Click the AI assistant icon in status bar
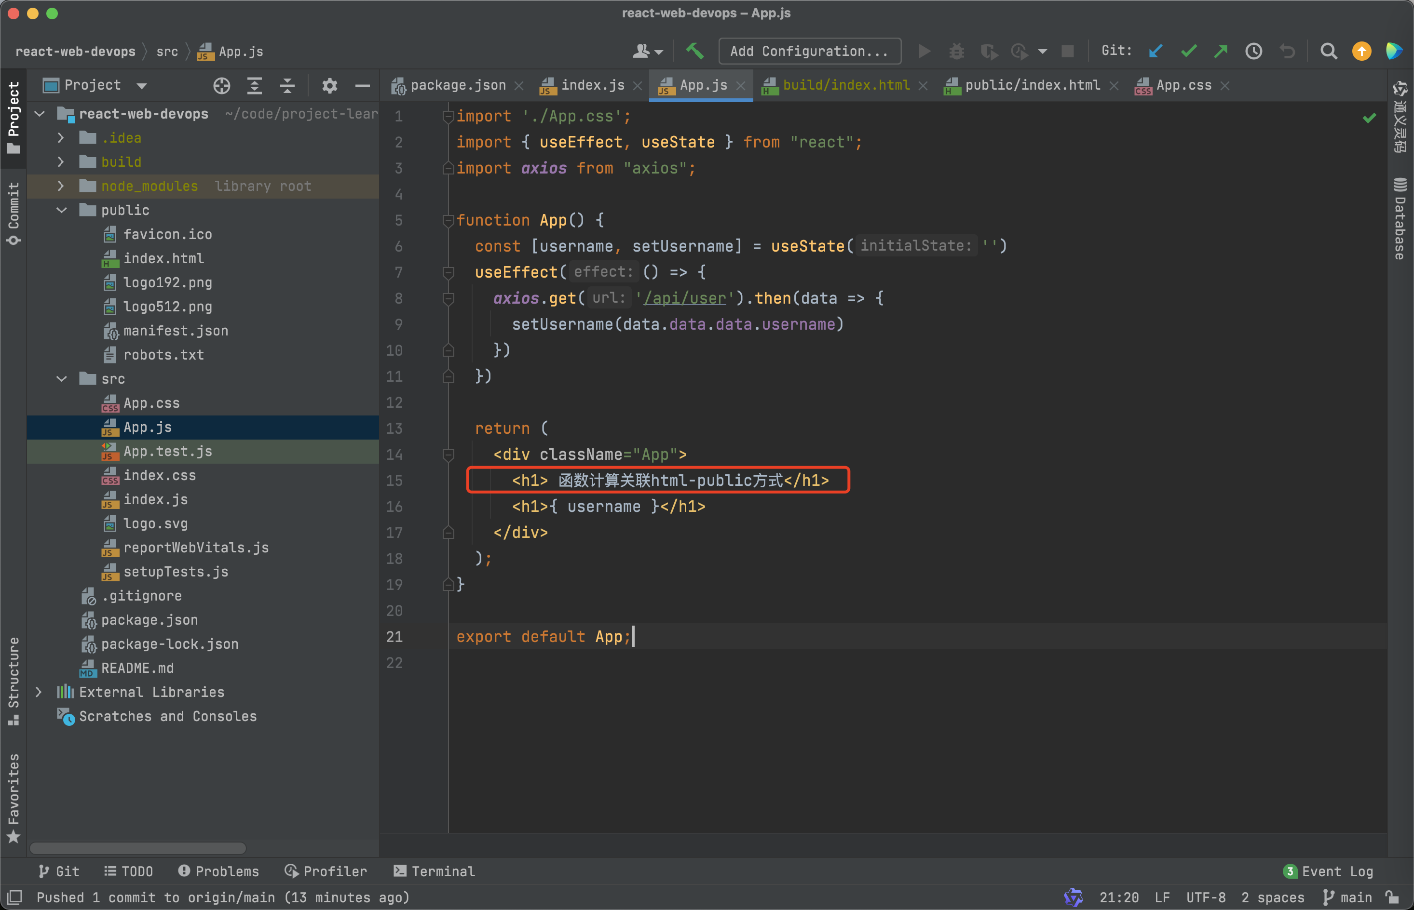This screenshot has height=910, width=1414. [1073, 897]
